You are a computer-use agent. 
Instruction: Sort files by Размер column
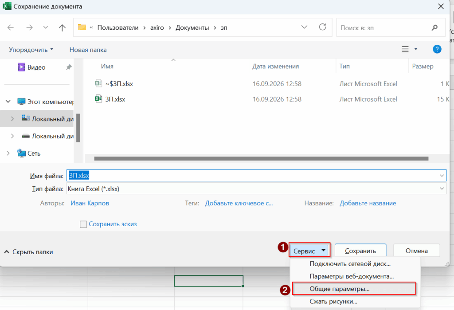pyautogui.click(x=423, y=67)
